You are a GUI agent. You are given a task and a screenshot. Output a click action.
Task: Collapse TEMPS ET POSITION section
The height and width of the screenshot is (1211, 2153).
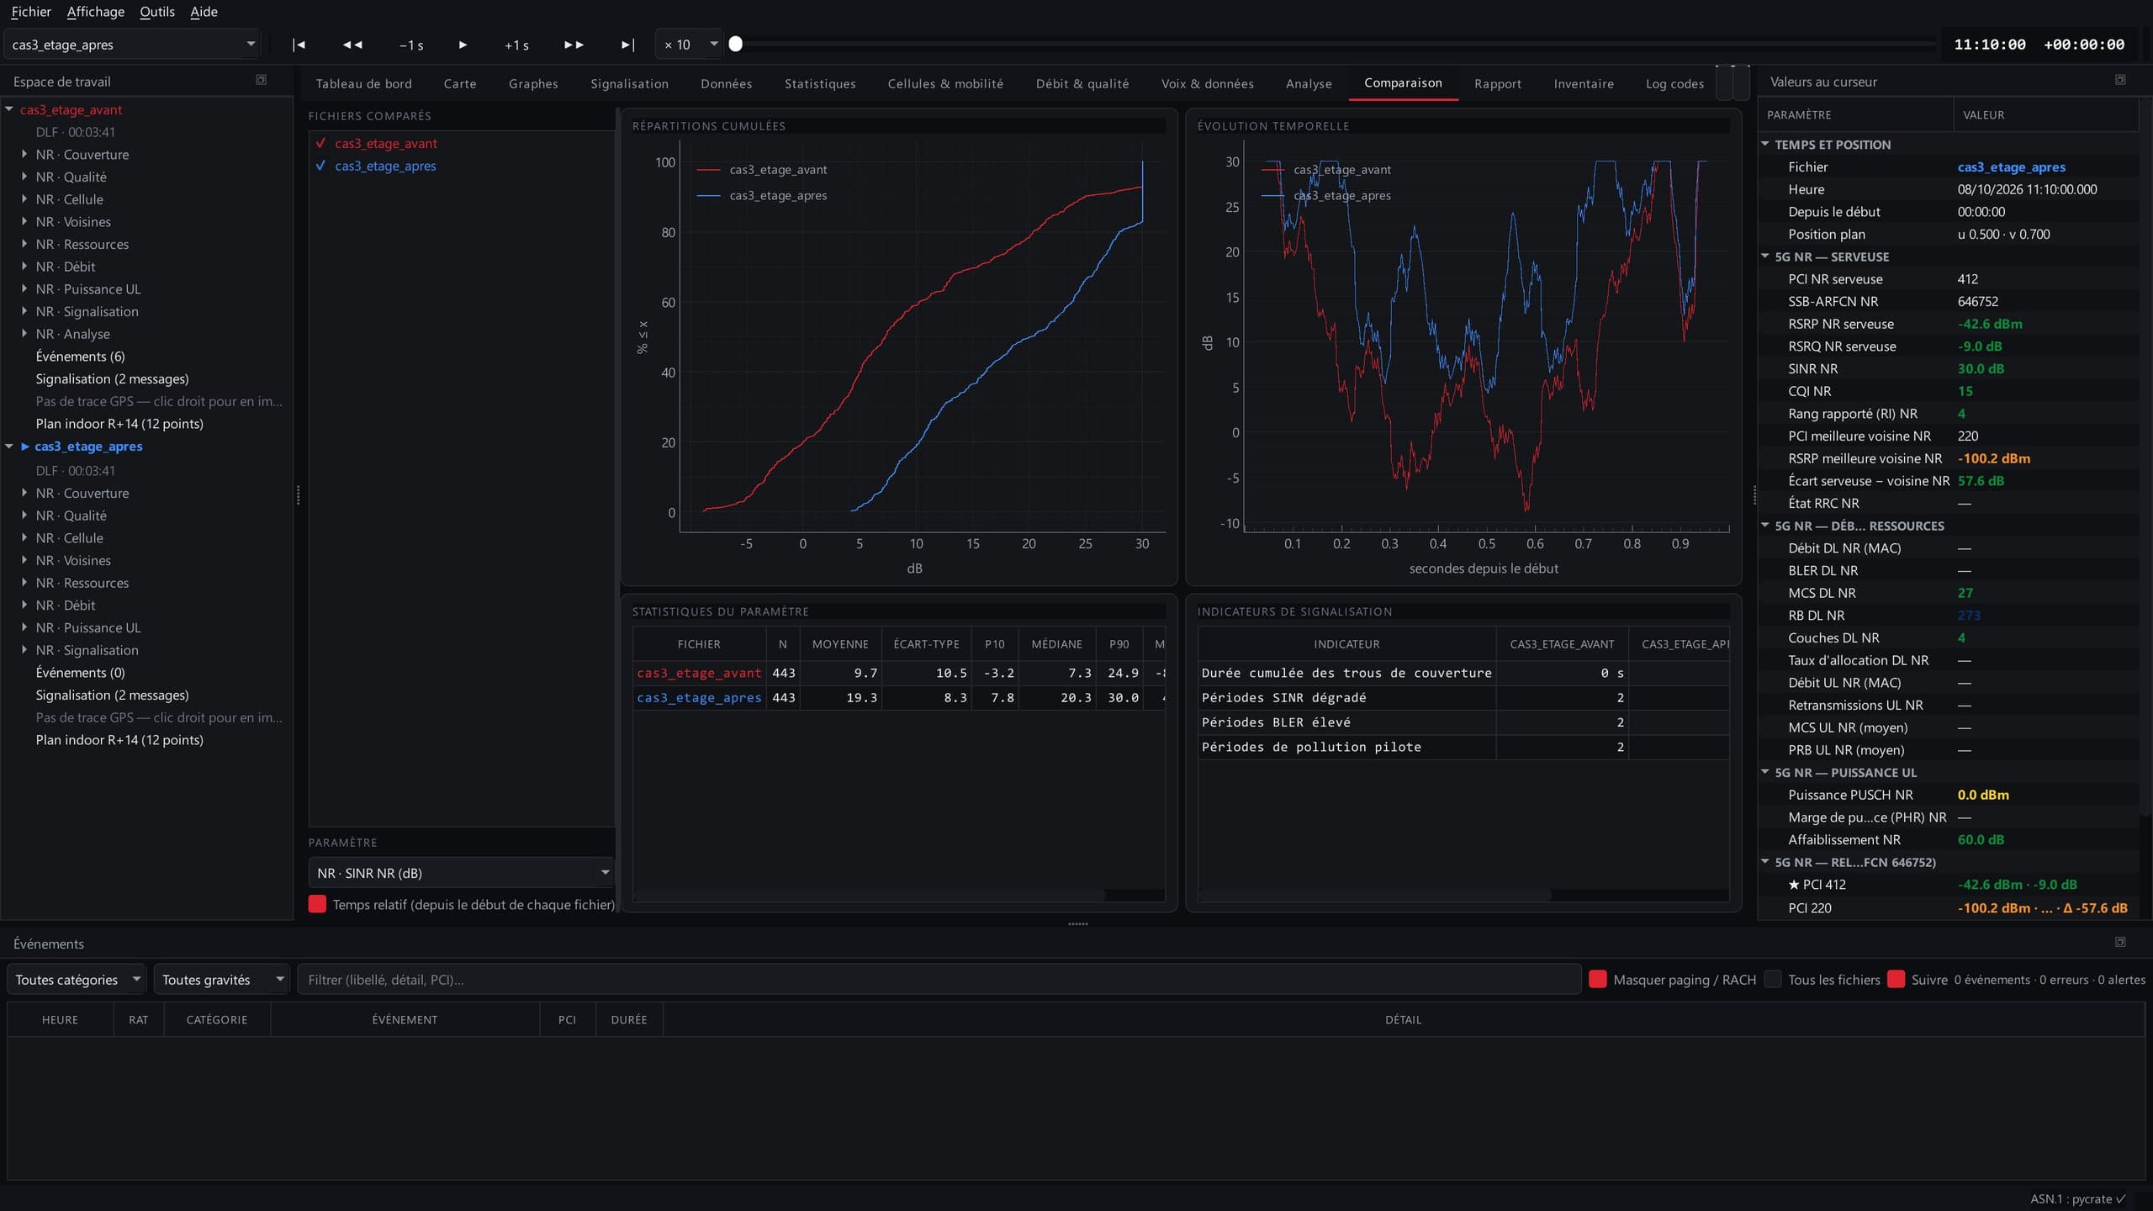(1765, 145)
